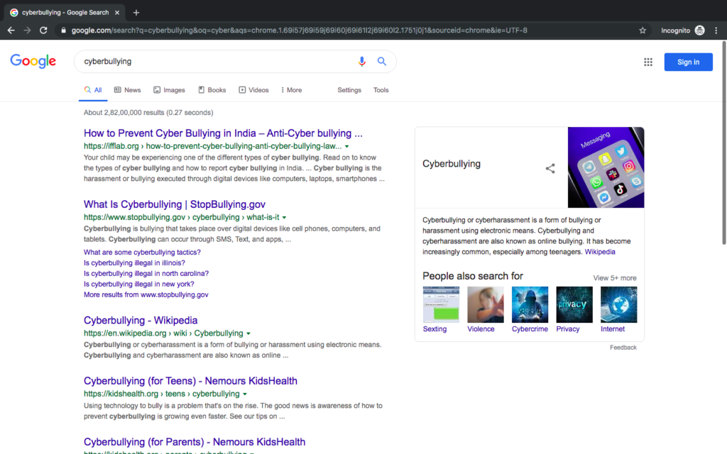Click View 5+ more related searches
The image size is (727, 454).
point(614,278)
